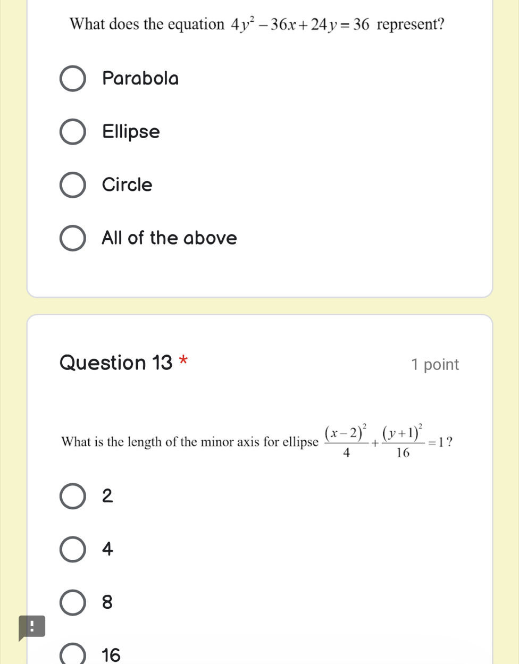Image resolution: width=519 pixels, height=664 pixels.
Task: Click the 'Question 13' heading
Action: [116, 363]
